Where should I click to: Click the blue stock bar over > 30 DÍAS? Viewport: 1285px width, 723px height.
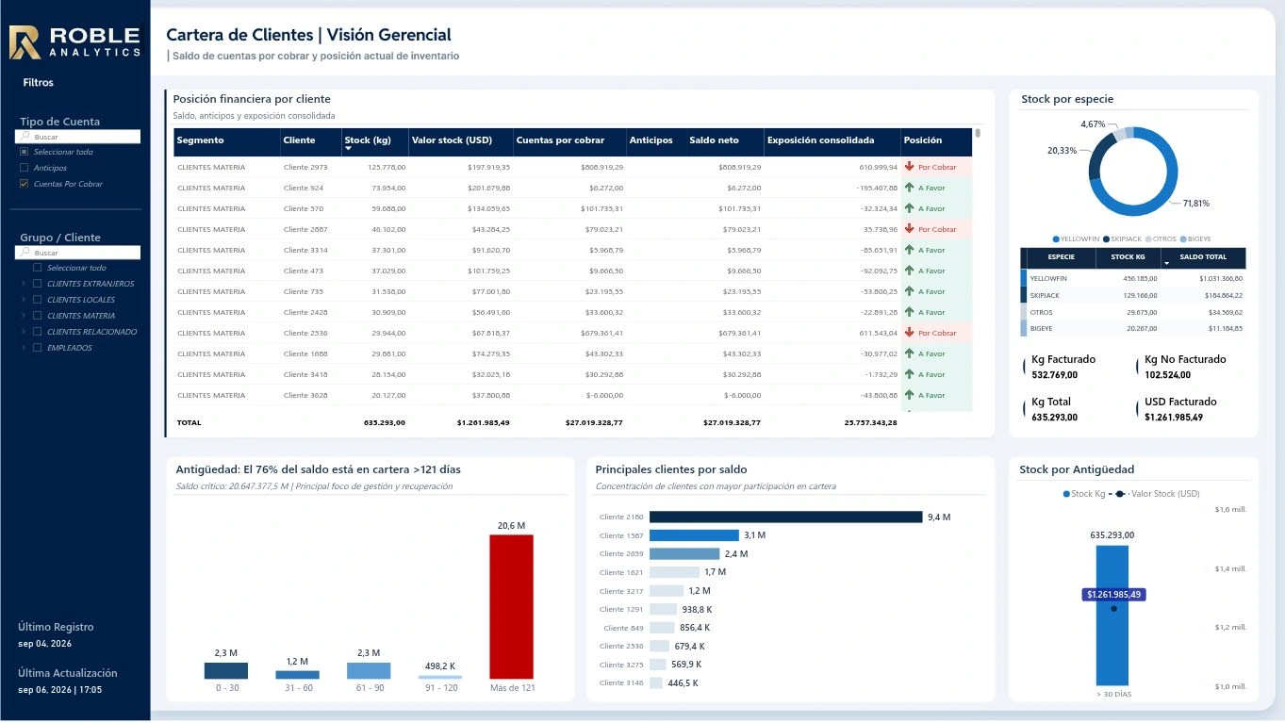[x=1112, y=615]
